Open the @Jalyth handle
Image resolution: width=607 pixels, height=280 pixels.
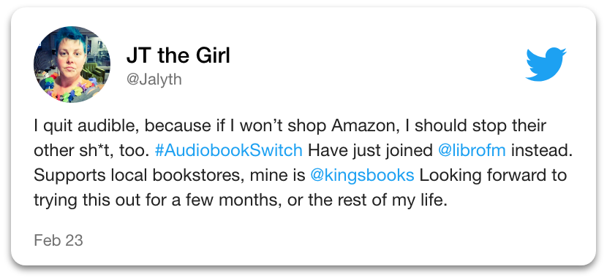pyautogui.click(x=154, y=79)
